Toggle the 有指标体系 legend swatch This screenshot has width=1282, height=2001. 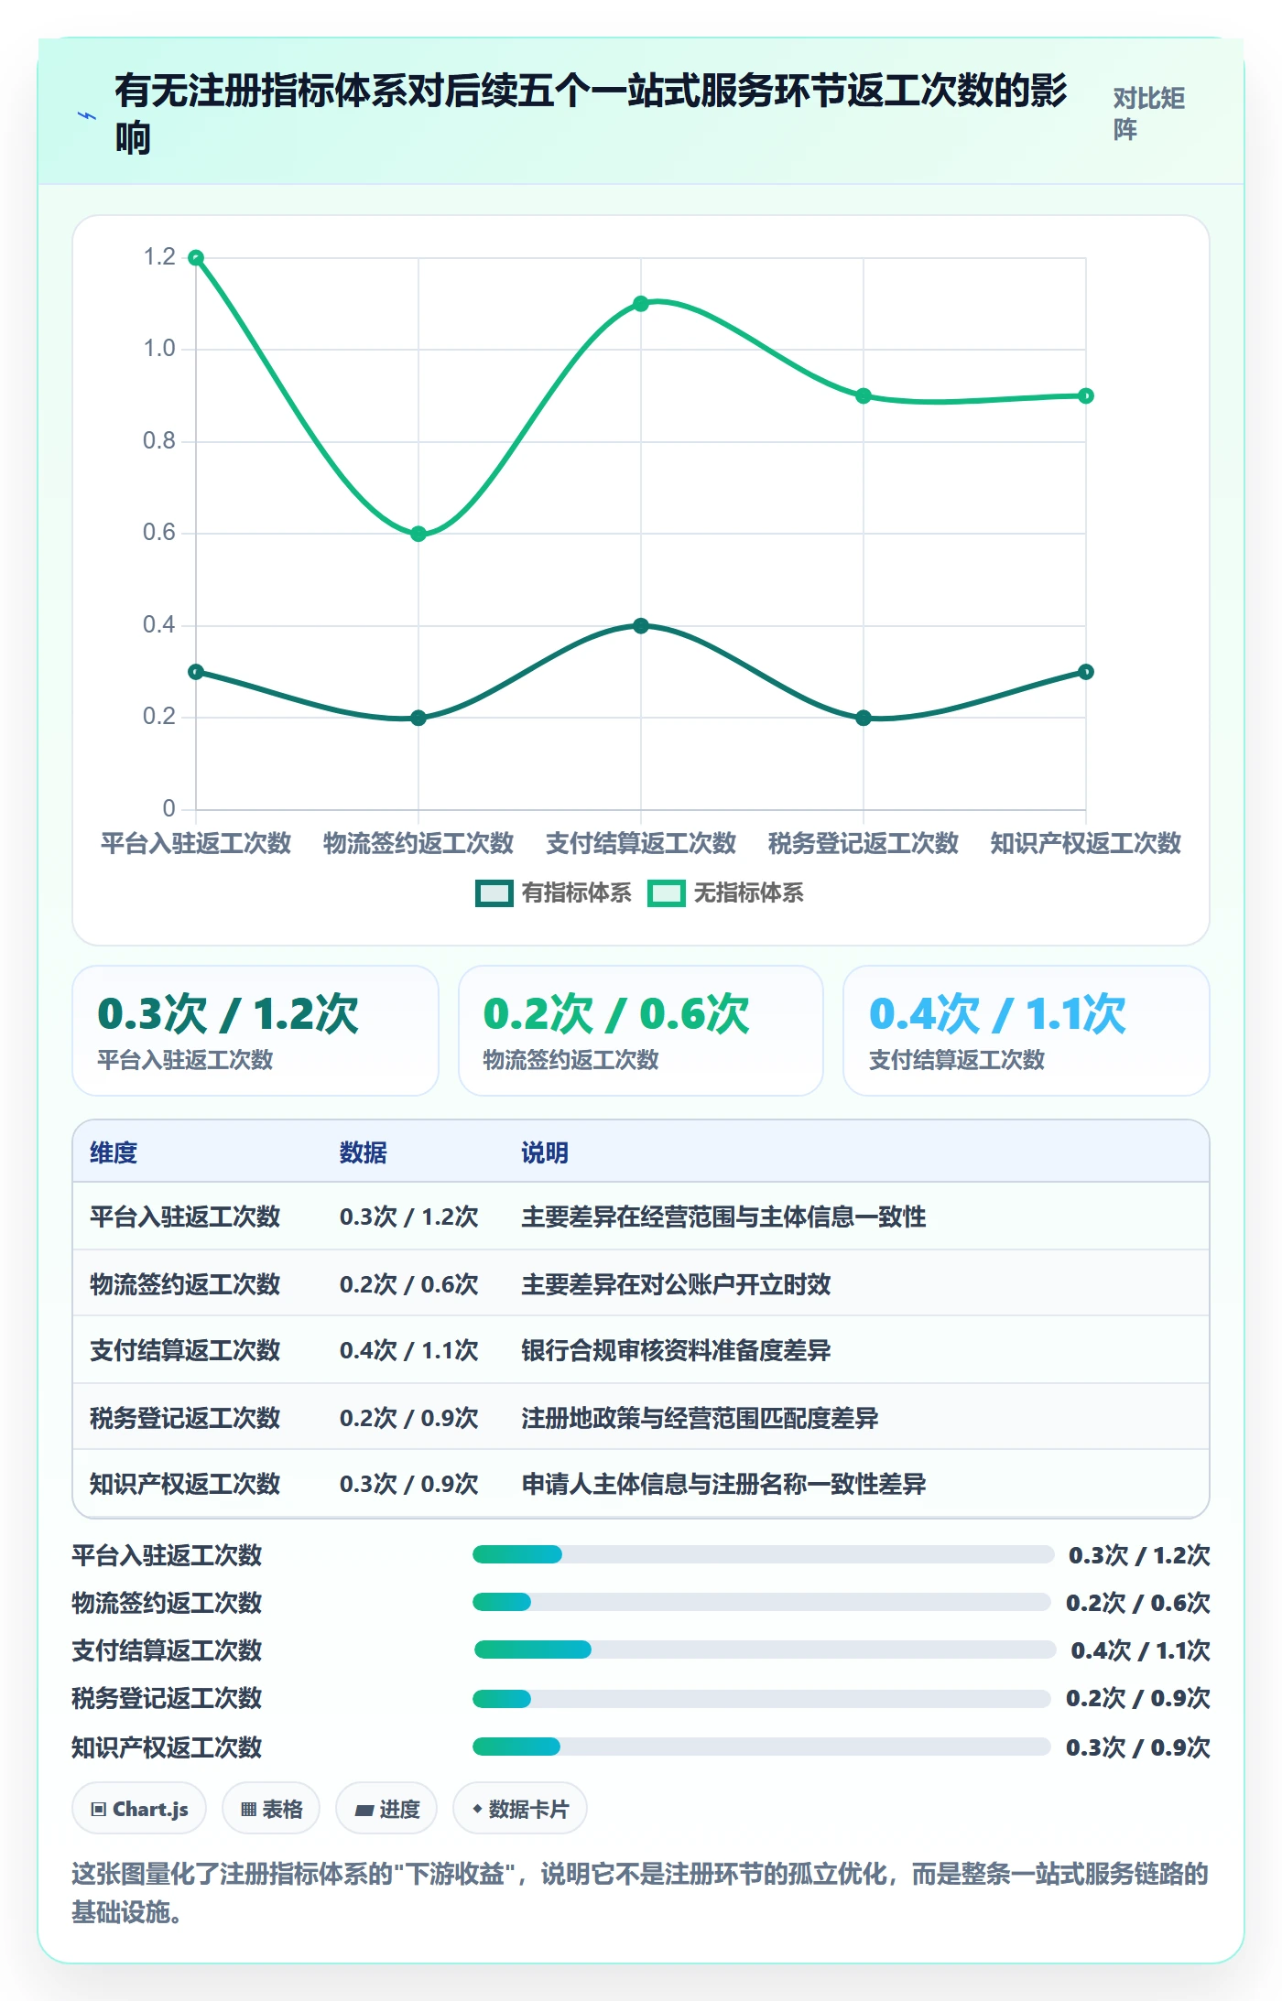pos(494,893)
